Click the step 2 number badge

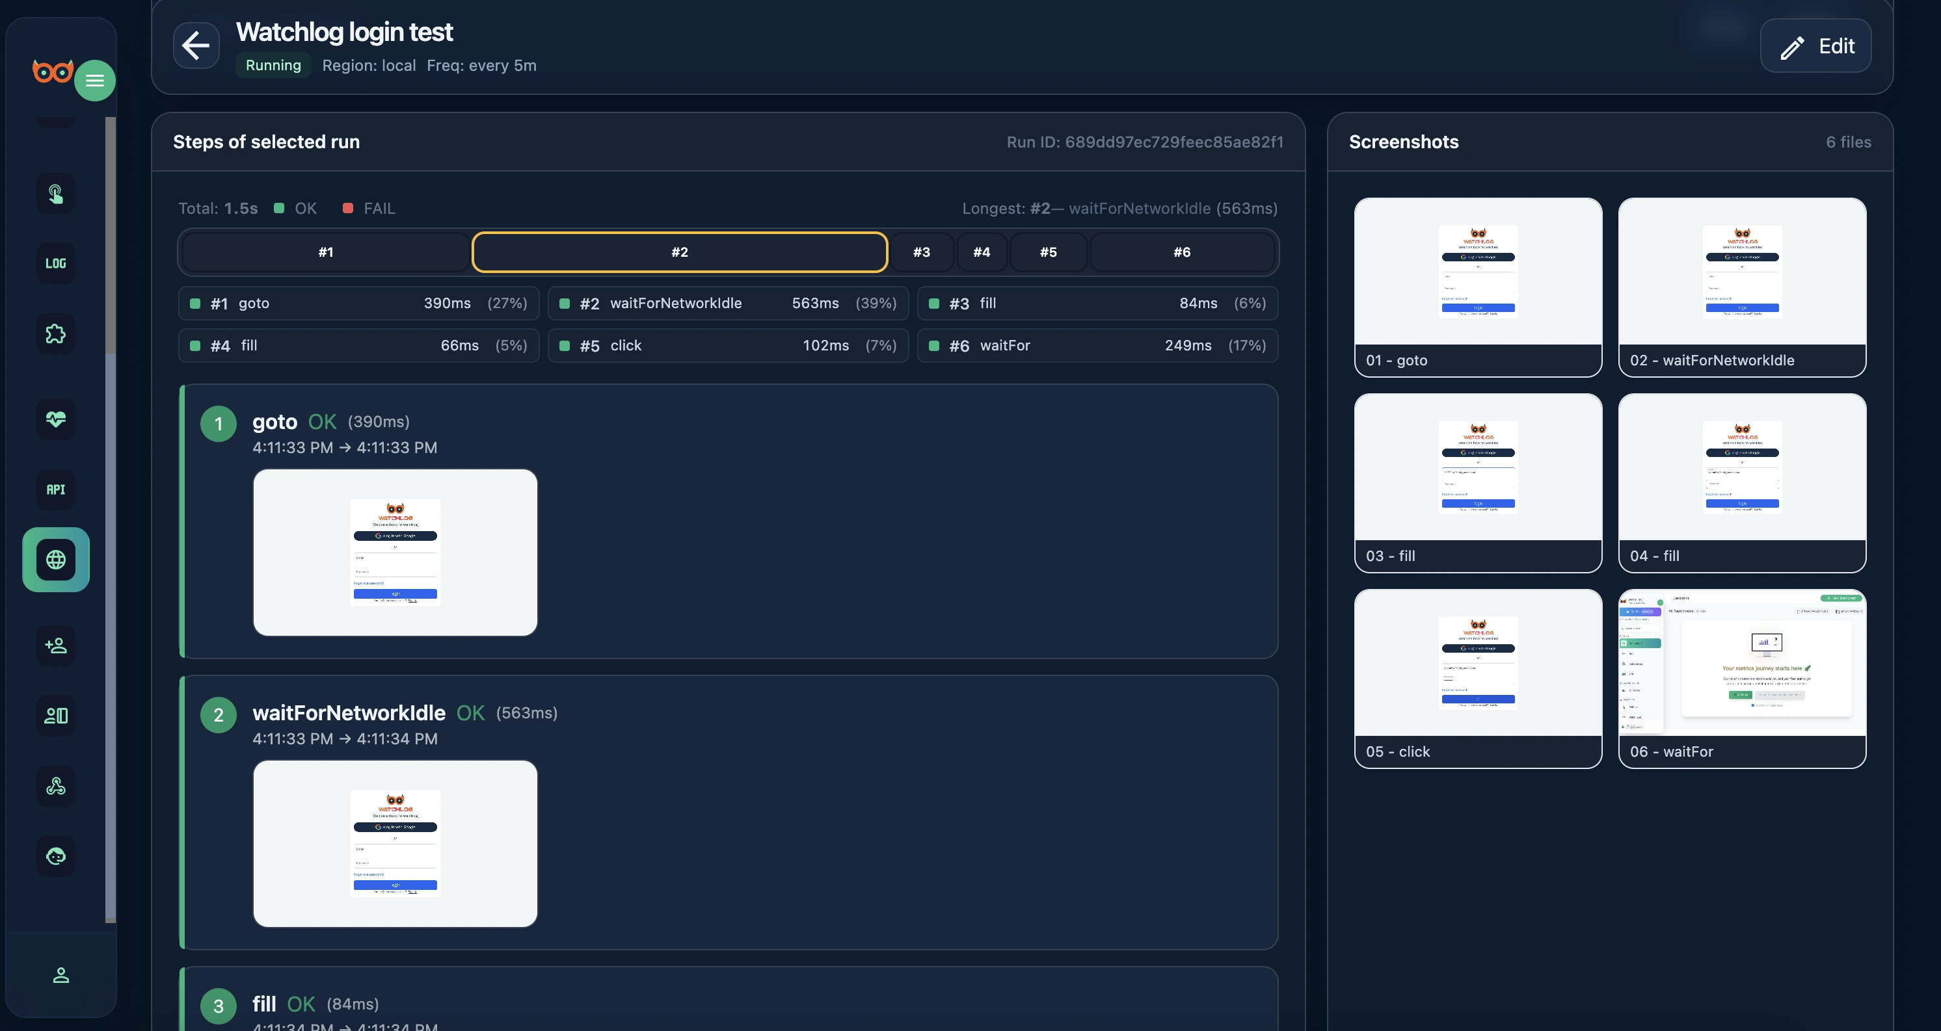[x=219, y=714]
